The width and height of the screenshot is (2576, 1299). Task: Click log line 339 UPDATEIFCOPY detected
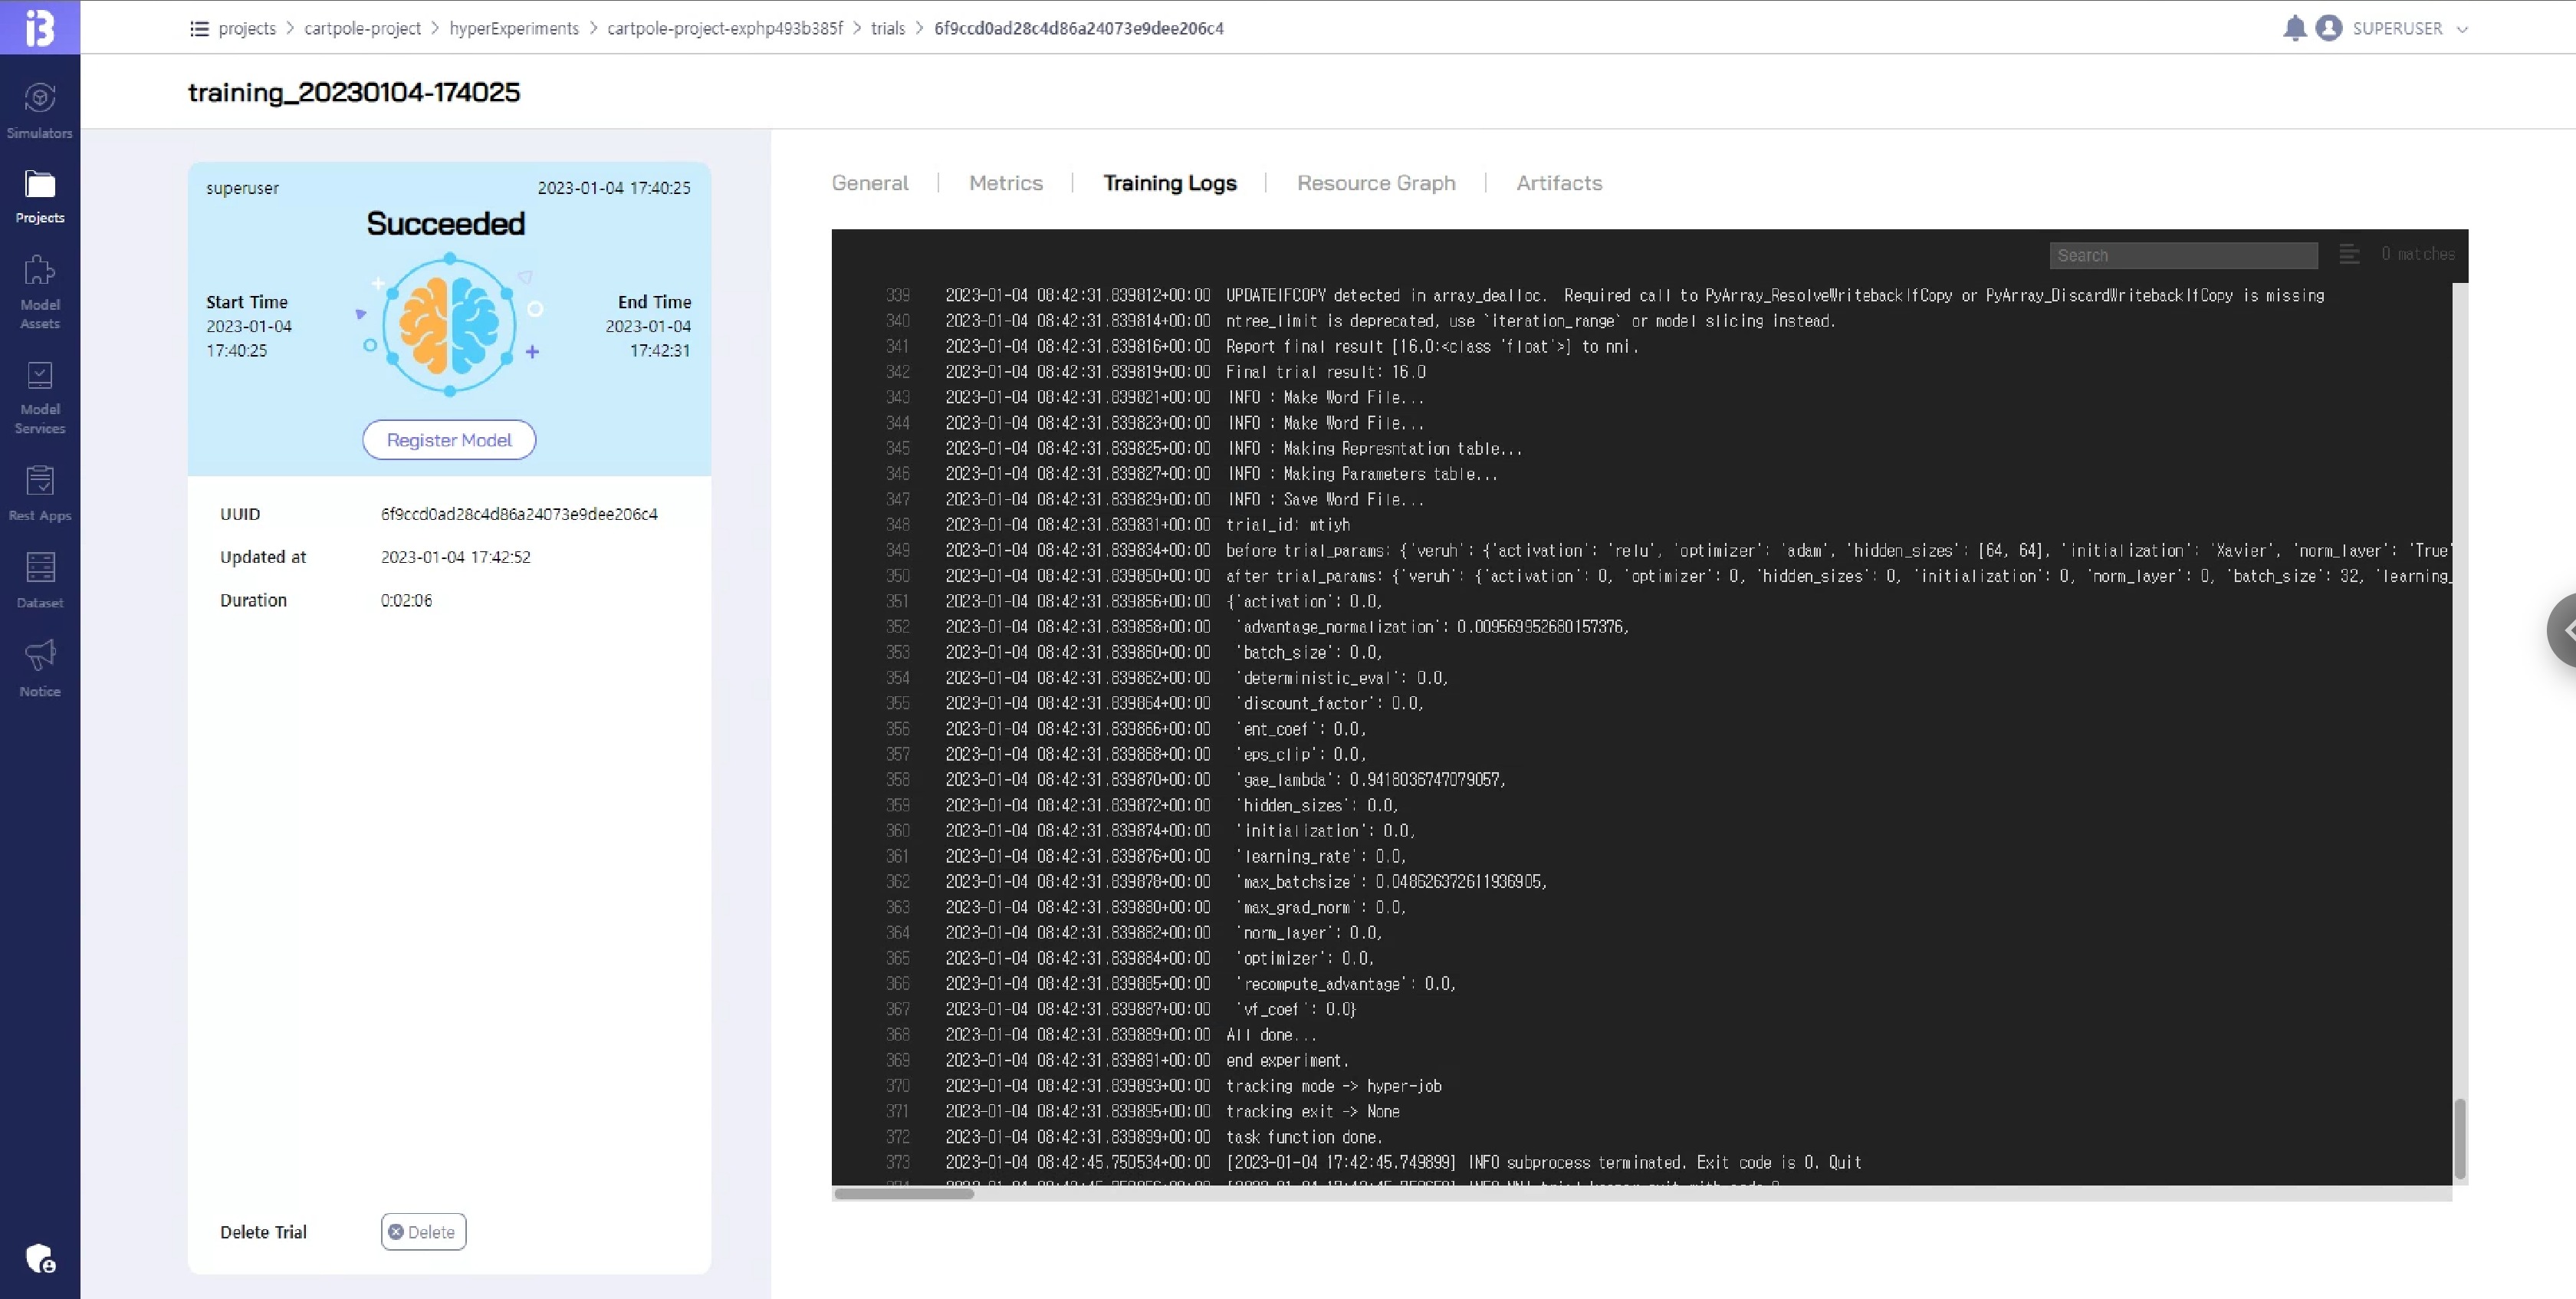1775,296
